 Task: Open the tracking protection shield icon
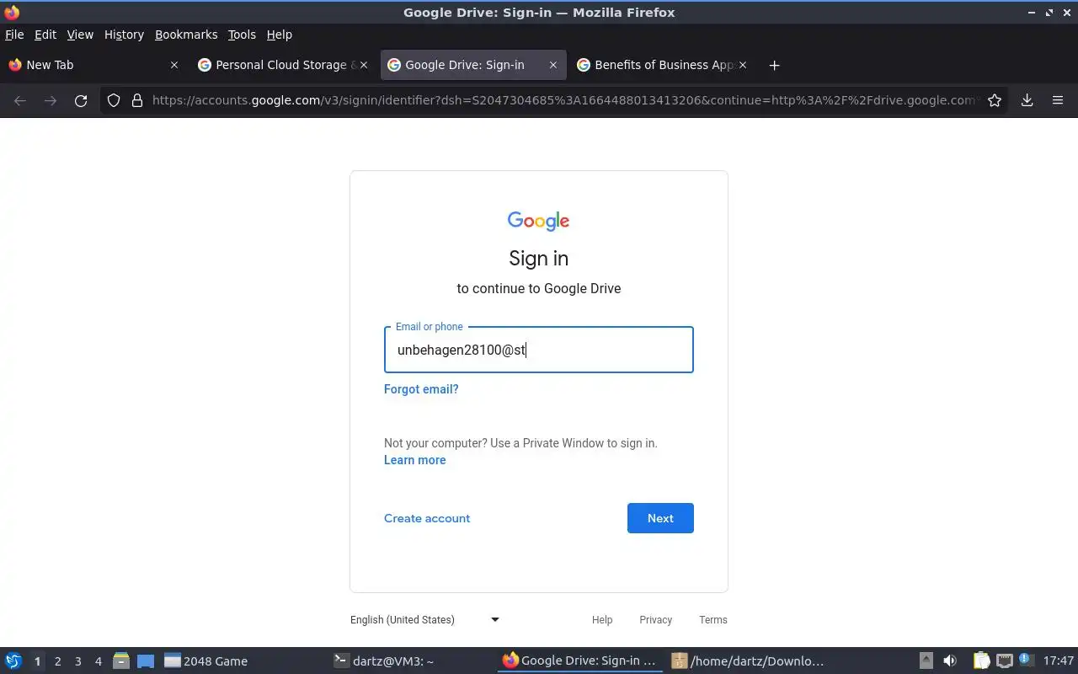point(114,100)
